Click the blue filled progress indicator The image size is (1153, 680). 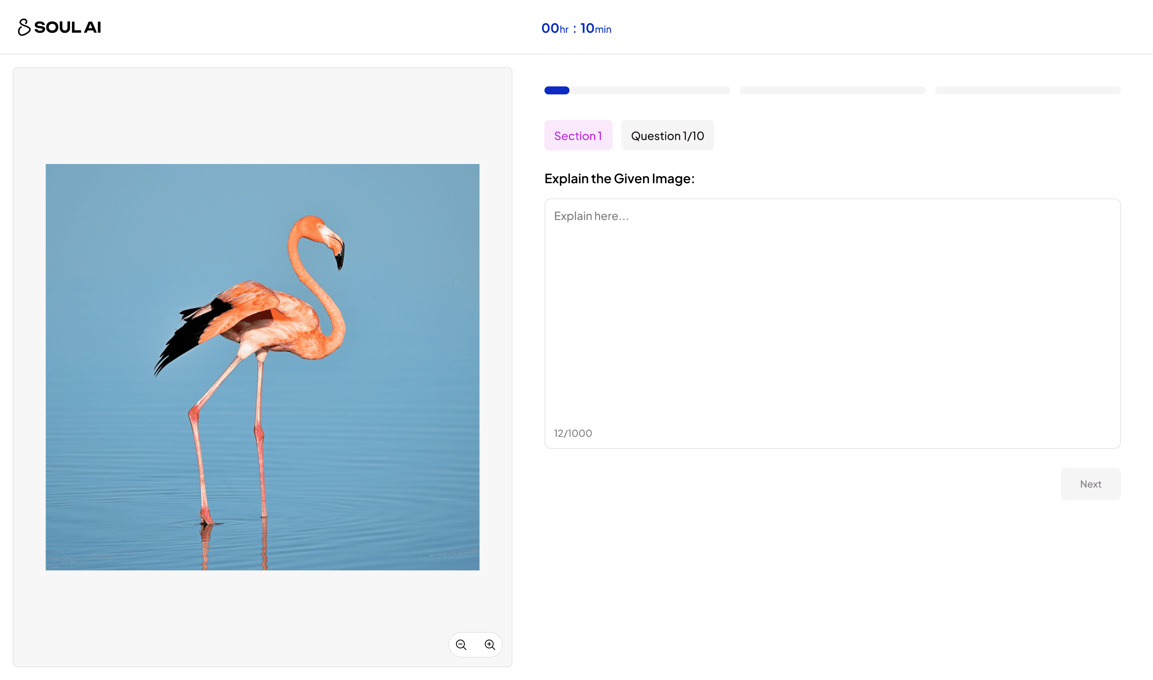[x=556, y=90]
